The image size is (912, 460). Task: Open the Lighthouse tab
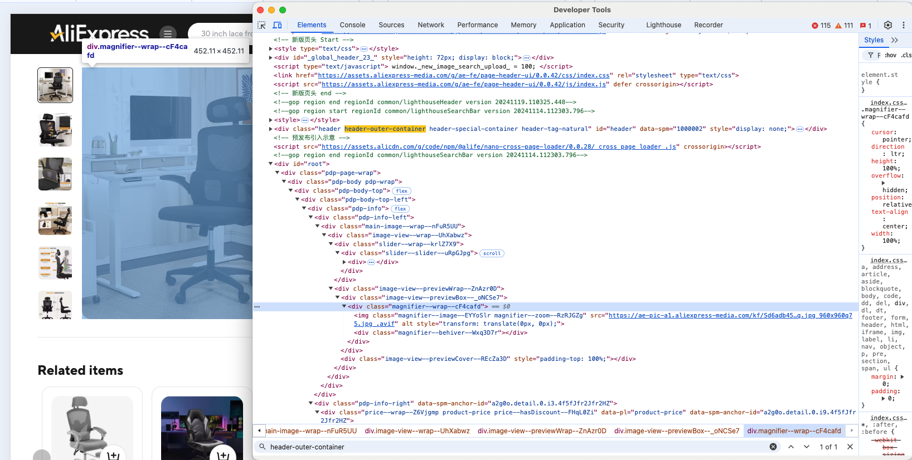[663, 25]
